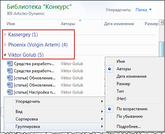Screen dimensions: 165x134
Task: Click the sort arrow above Авторы column
Action: pos(80,20)
